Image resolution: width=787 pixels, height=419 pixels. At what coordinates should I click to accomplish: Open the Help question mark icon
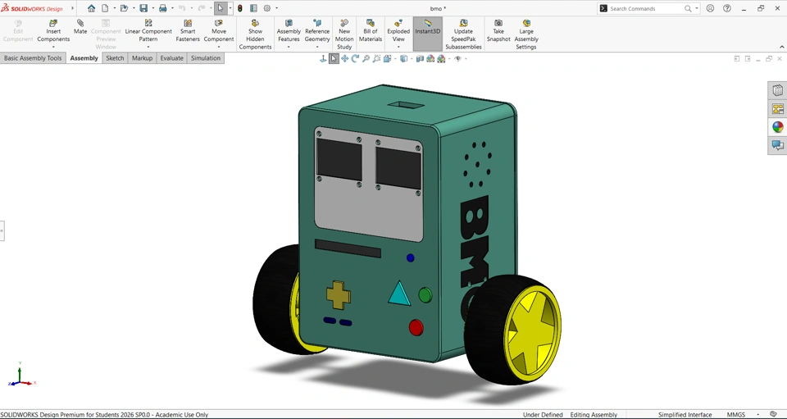point(727,8)
